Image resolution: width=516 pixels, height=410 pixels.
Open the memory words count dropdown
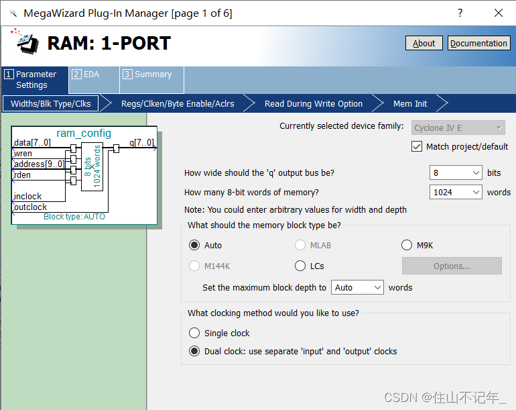[456, 192]
